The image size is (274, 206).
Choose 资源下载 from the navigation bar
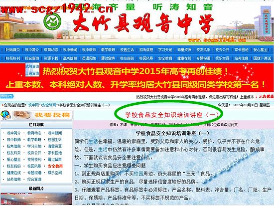point(51,58)
